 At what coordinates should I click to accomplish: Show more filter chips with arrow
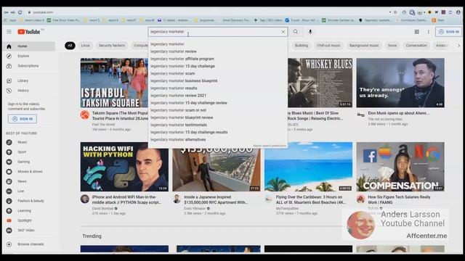point(458,46)
